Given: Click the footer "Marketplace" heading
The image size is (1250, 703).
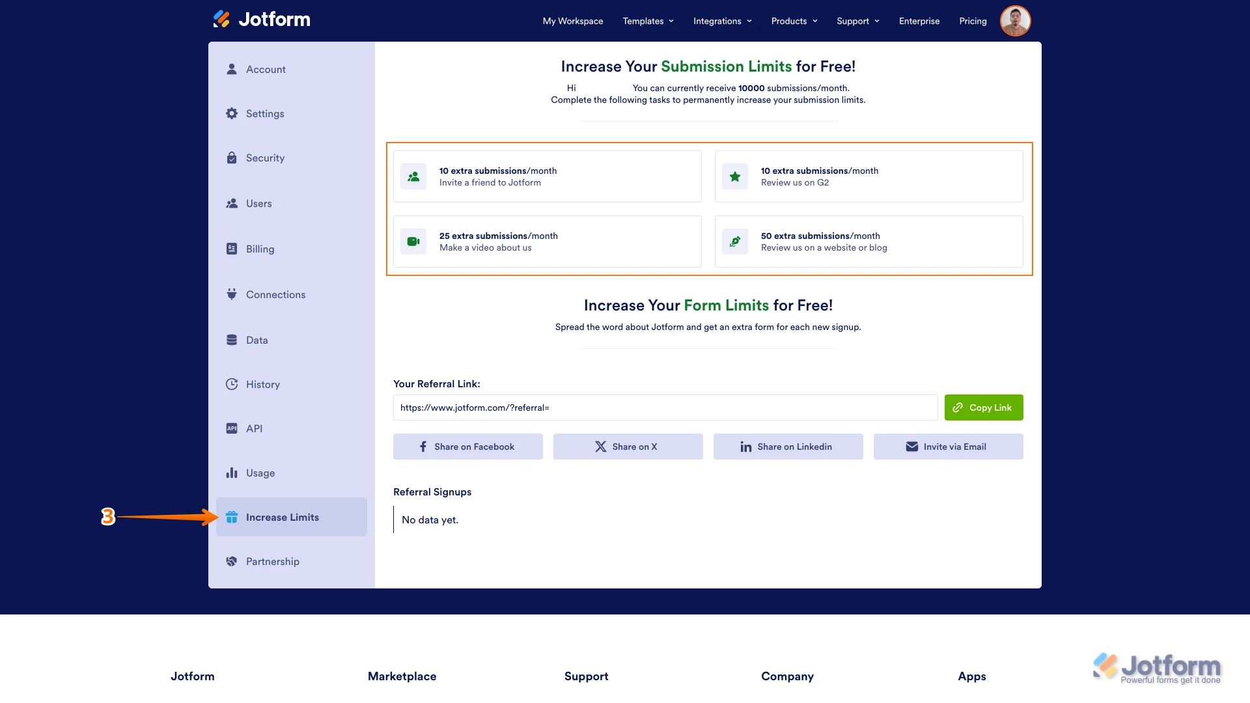Looking at the screenshot, I should 402,676.
